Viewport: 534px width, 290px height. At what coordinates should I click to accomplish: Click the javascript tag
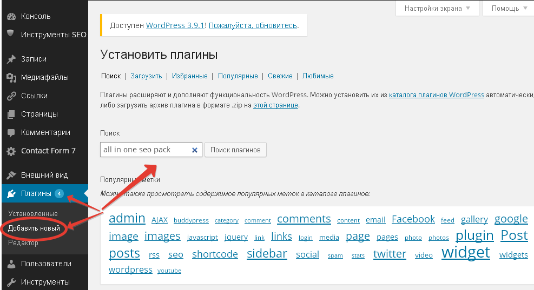pyautogui.click(x=202, y=237)
